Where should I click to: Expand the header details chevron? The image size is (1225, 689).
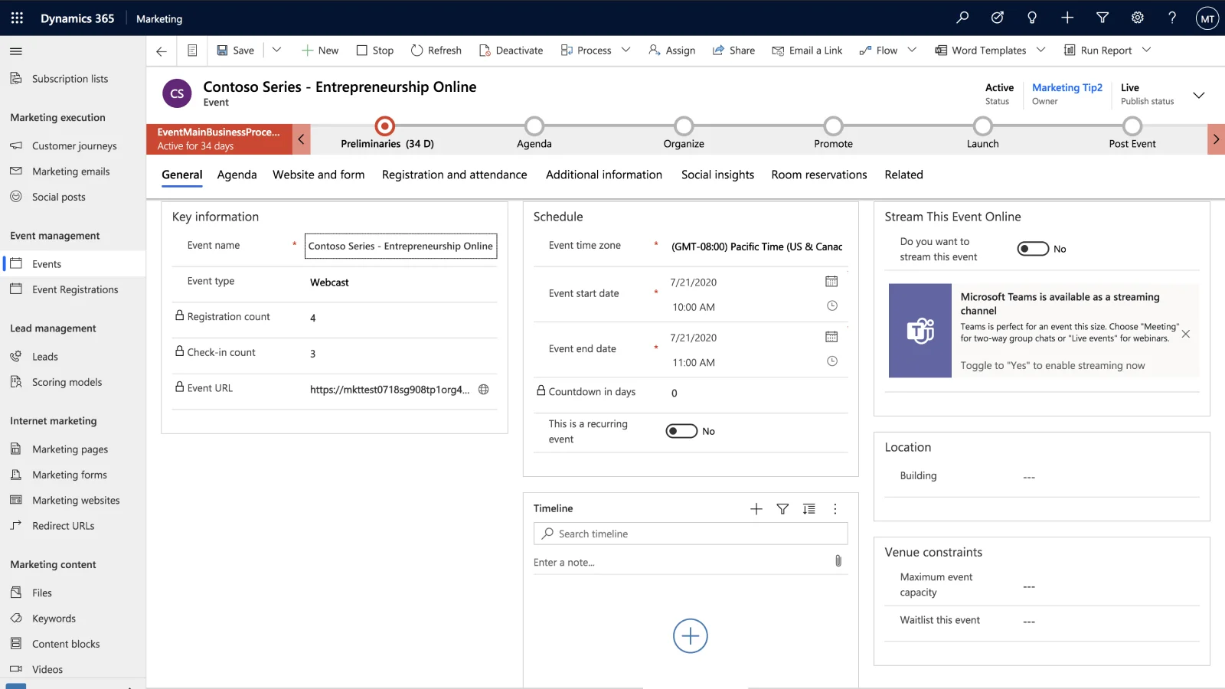coord(1199,95)
